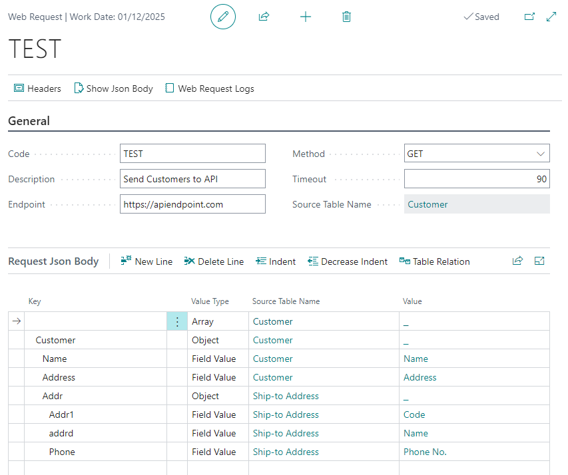Image resolution: width=568 pixels, height=475 pixels.
Task: Click Decrease Indent button
Action: [348, 261]
